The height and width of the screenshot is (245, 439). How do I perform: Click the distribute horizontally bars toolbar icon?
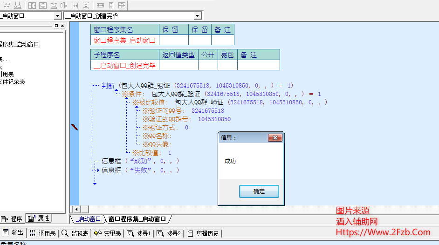point(64,5)
